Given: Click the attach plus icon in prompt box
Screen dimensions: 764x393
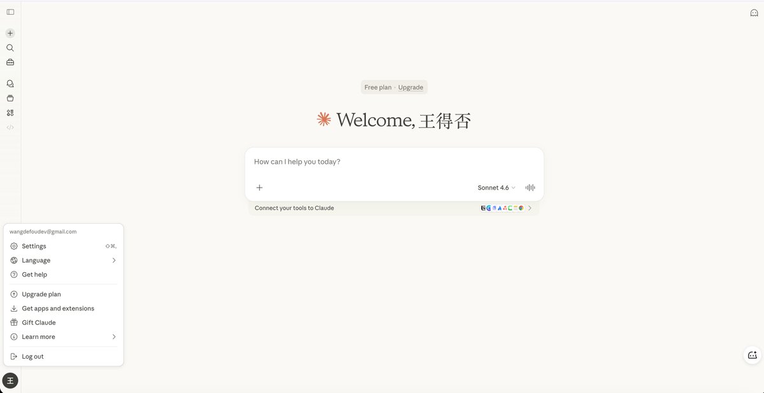Looking at the screenshot, I should [260, 188].
